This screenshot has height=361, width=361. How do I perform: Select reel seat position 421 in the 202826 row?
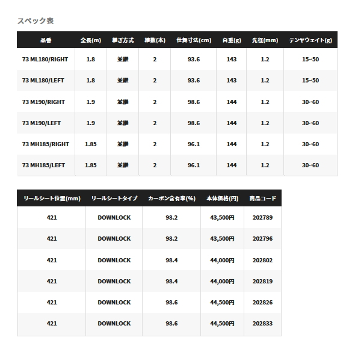tap(52, 303)
